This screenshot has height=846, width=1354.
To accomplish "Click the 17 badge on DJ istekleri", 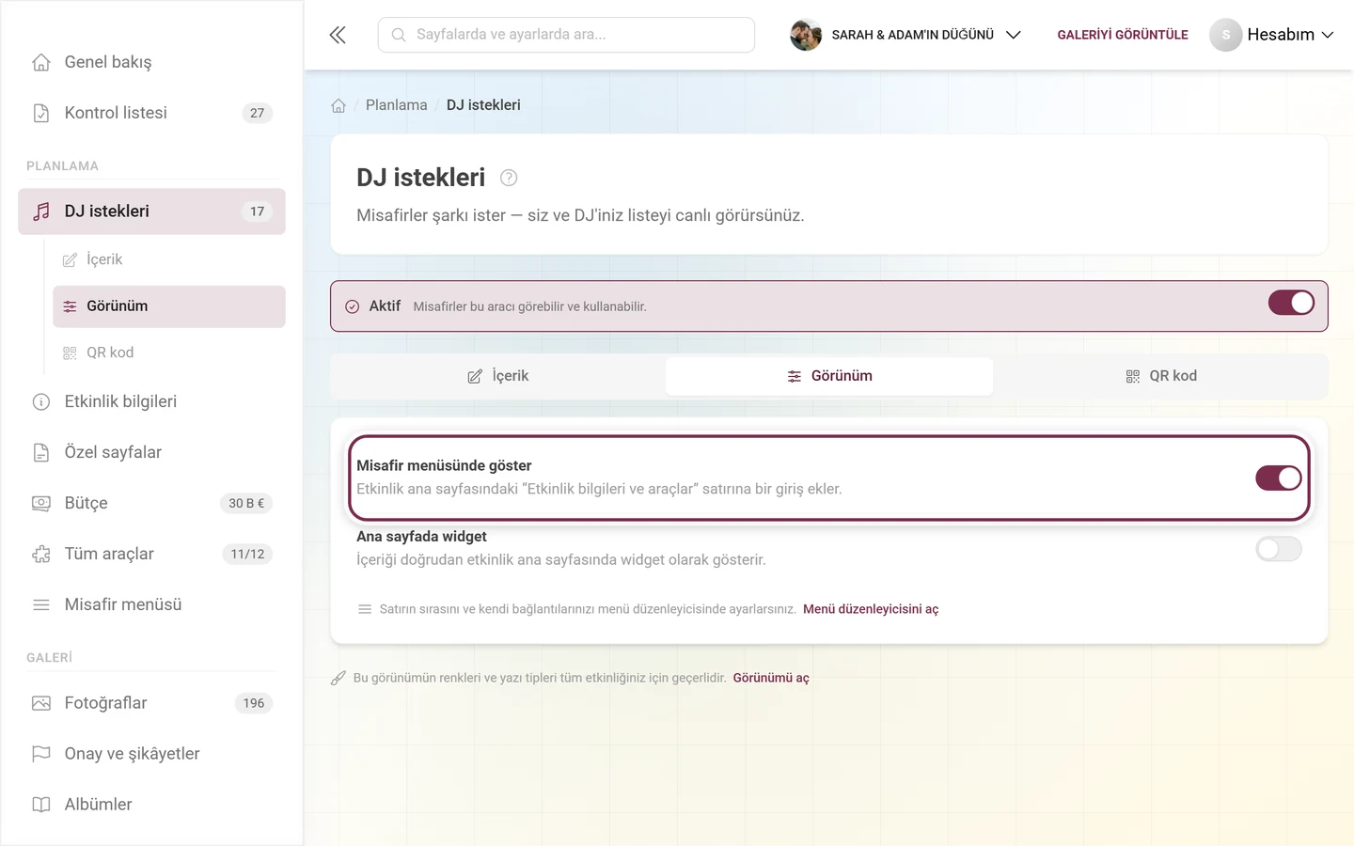I will click(x=257, y=211).
